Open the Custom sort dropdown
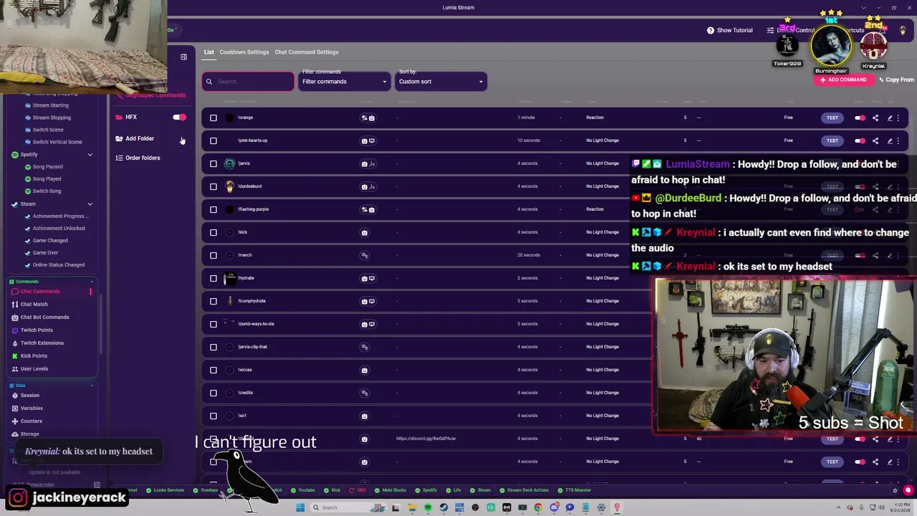 441,81
